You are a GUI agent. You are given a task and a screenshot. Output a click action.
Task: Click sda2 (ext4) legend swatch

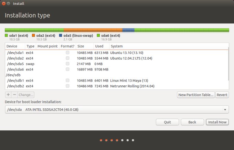33,35
